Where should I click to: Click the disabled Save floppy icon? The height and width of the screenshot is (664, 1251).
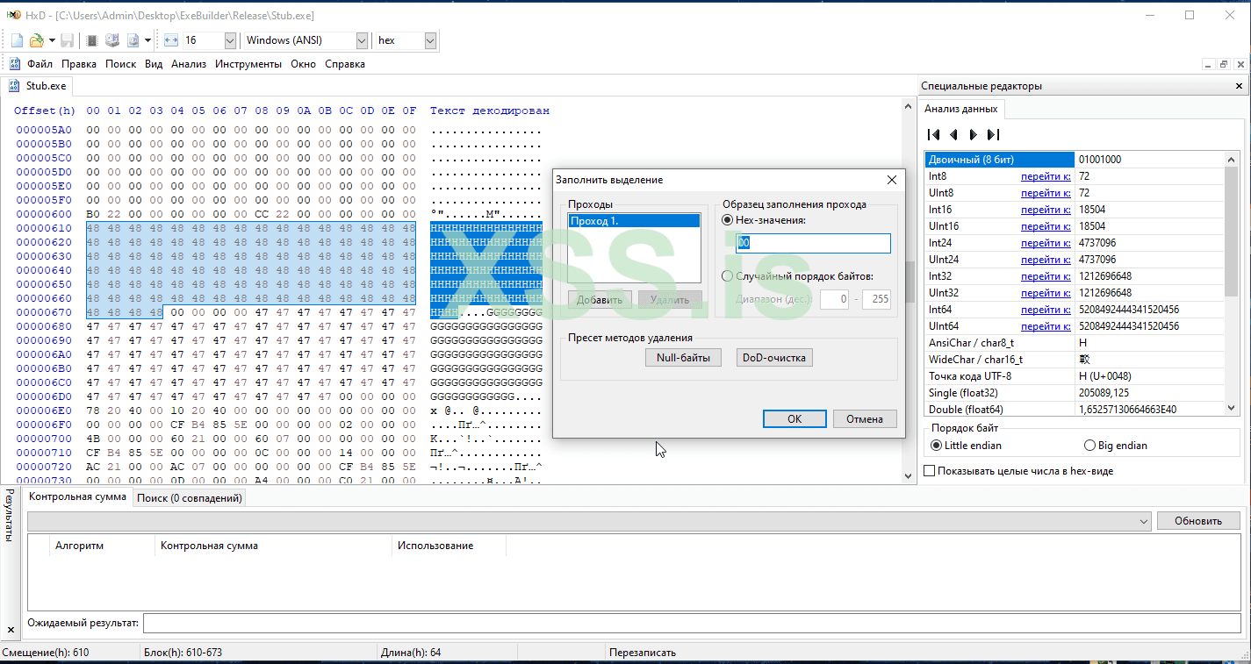tap(68, 40)
